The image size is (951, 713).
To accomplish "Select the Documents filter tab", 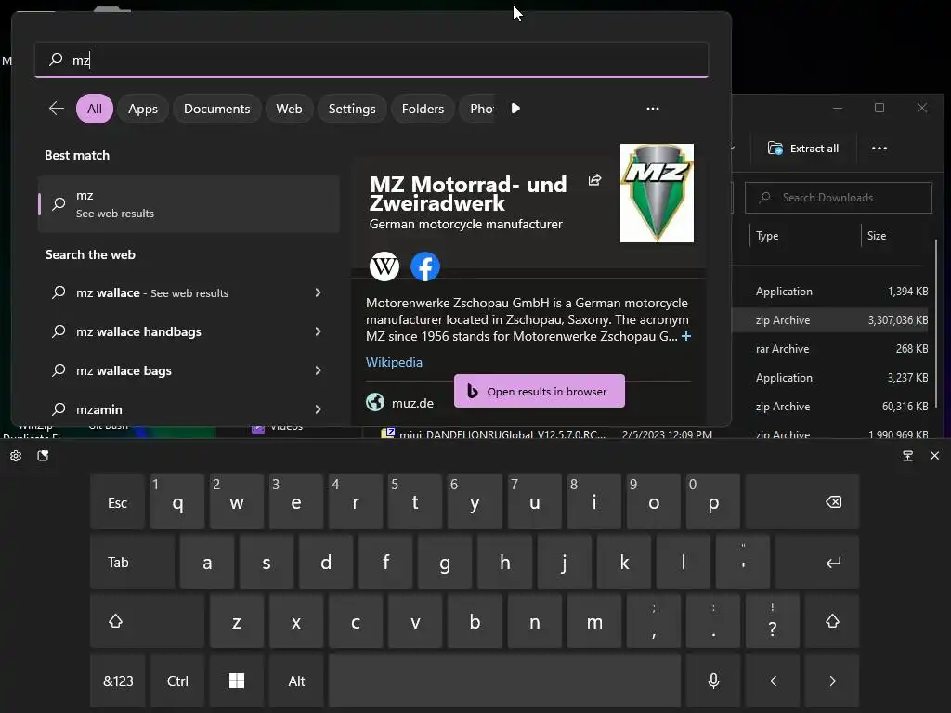I will 217,109.
